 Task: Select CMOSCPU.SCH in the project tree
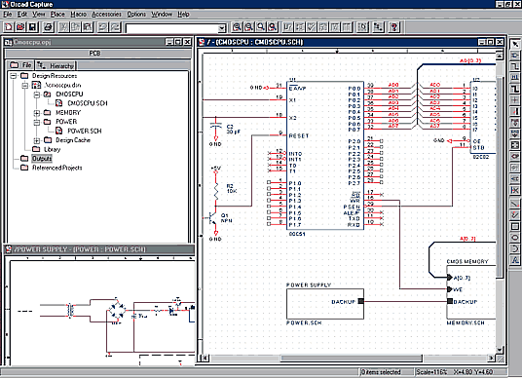coord(88,103)
